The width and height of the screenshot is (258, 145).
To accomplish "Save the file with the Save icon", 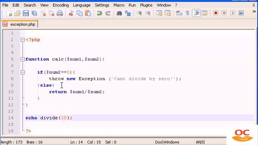I will click(x=26, y=13).
